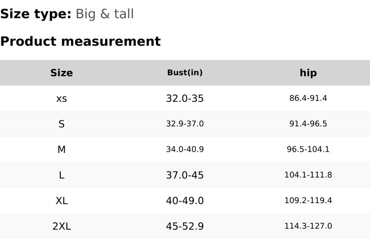Select the 40-49.0 bust cell
The width and height of the screenshot is (370, 239).
point(185,201)
